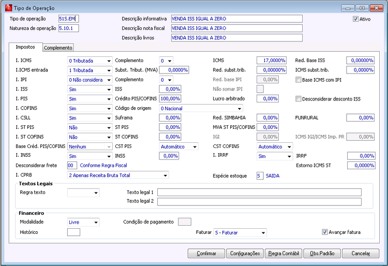Image resolution: width=388 pixels, height=266 pixels.
Task: Click the Descrição livros field
Action: coord(236,38)
